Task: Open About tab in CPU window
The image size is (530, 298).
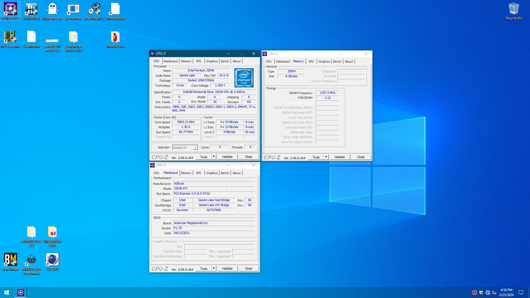Action: pyautogui.click(x=237, y=61)
